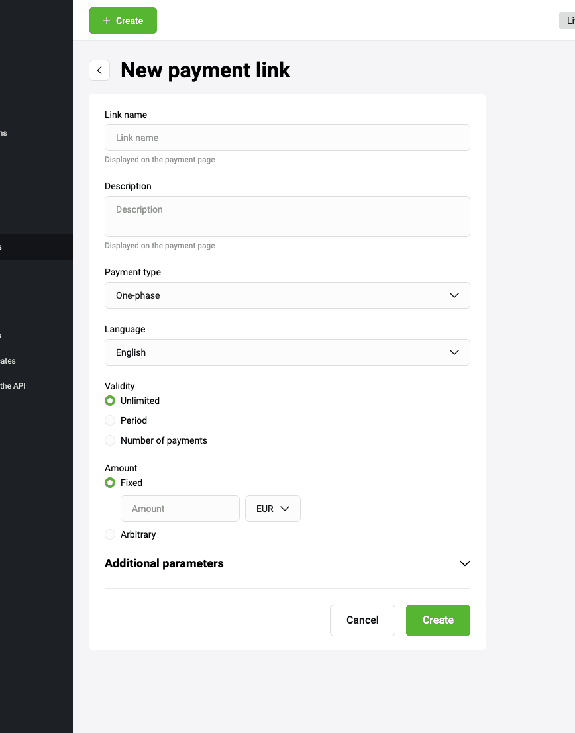Click the plus Create button in top bar
Image resolution: width=575 pixels, height=733 pixels.
tap(123, 21)
